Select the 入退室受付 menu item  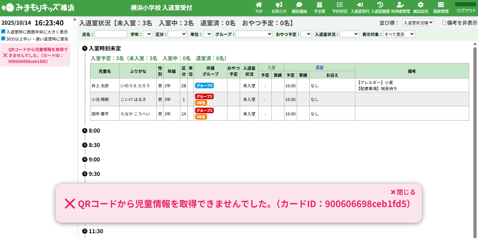click(360, 8)
